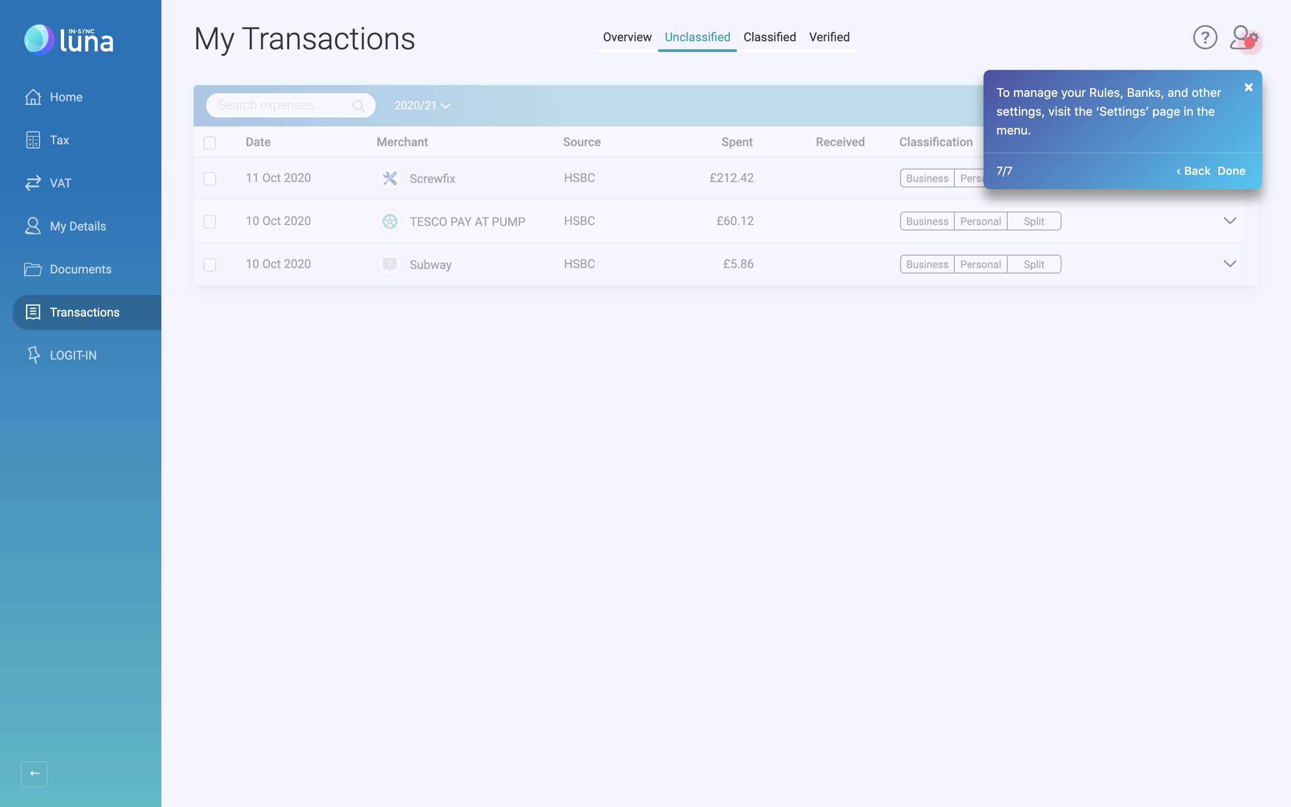Expand the TESCO PAY AT PUMP row
This screenshot has height=807, width=1291.
point(1230,221)
